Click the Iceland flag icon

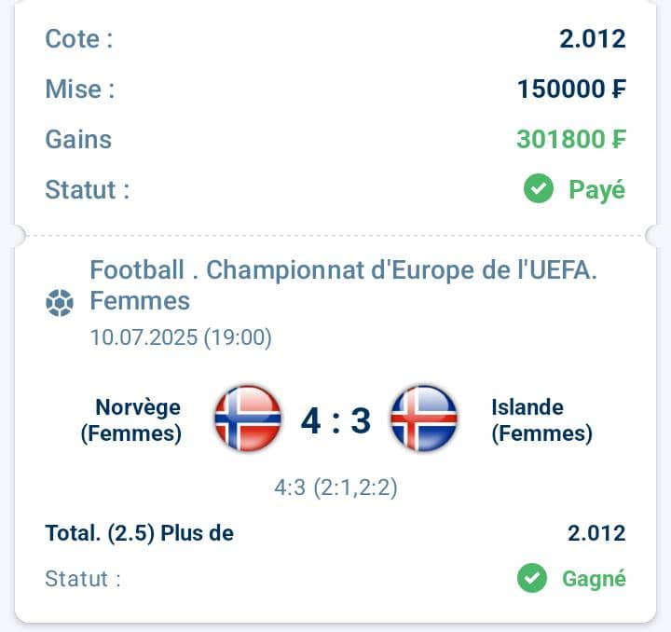click(424, 418)
